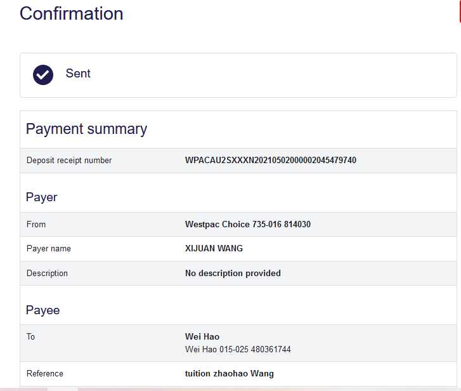Screen dimensions: 461x391
Task: Click the Payer section heading
Action: pyautogui.click(x=42, y=197)
